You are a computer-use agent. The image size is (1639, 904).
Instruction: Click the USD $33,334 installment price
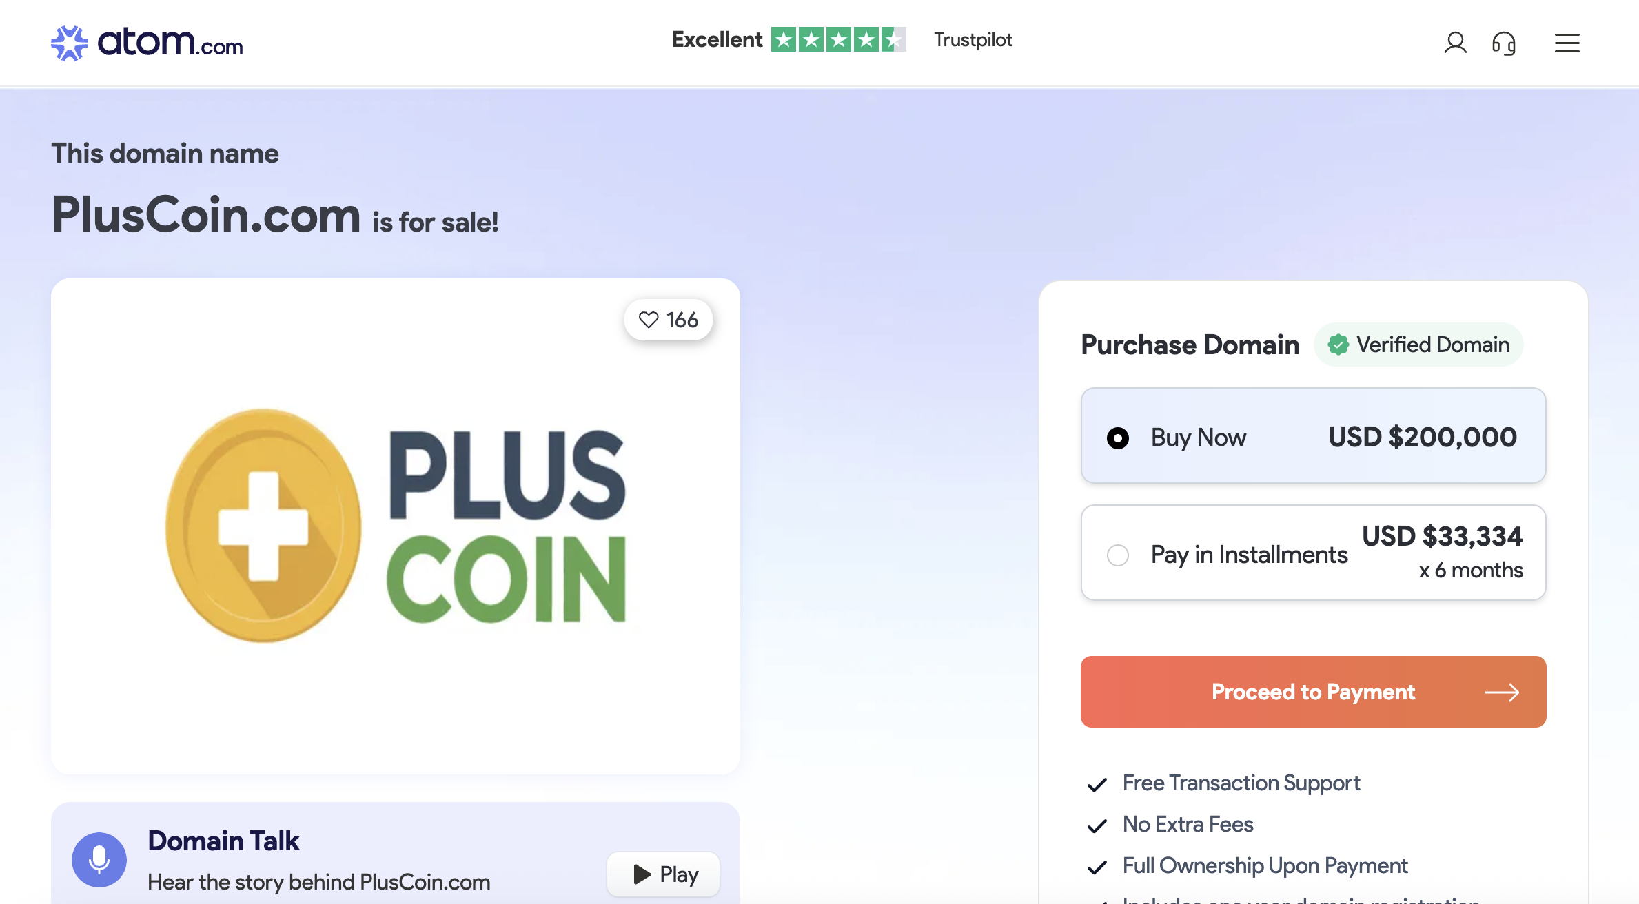[x=1442, y=537]
